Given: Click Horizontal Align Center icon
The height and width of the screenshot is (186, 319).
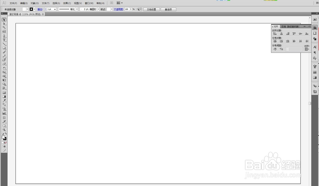Looking at the screenshot, I should pos(281,33).
